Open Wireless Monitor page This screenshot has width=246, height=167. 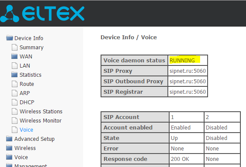41,121
